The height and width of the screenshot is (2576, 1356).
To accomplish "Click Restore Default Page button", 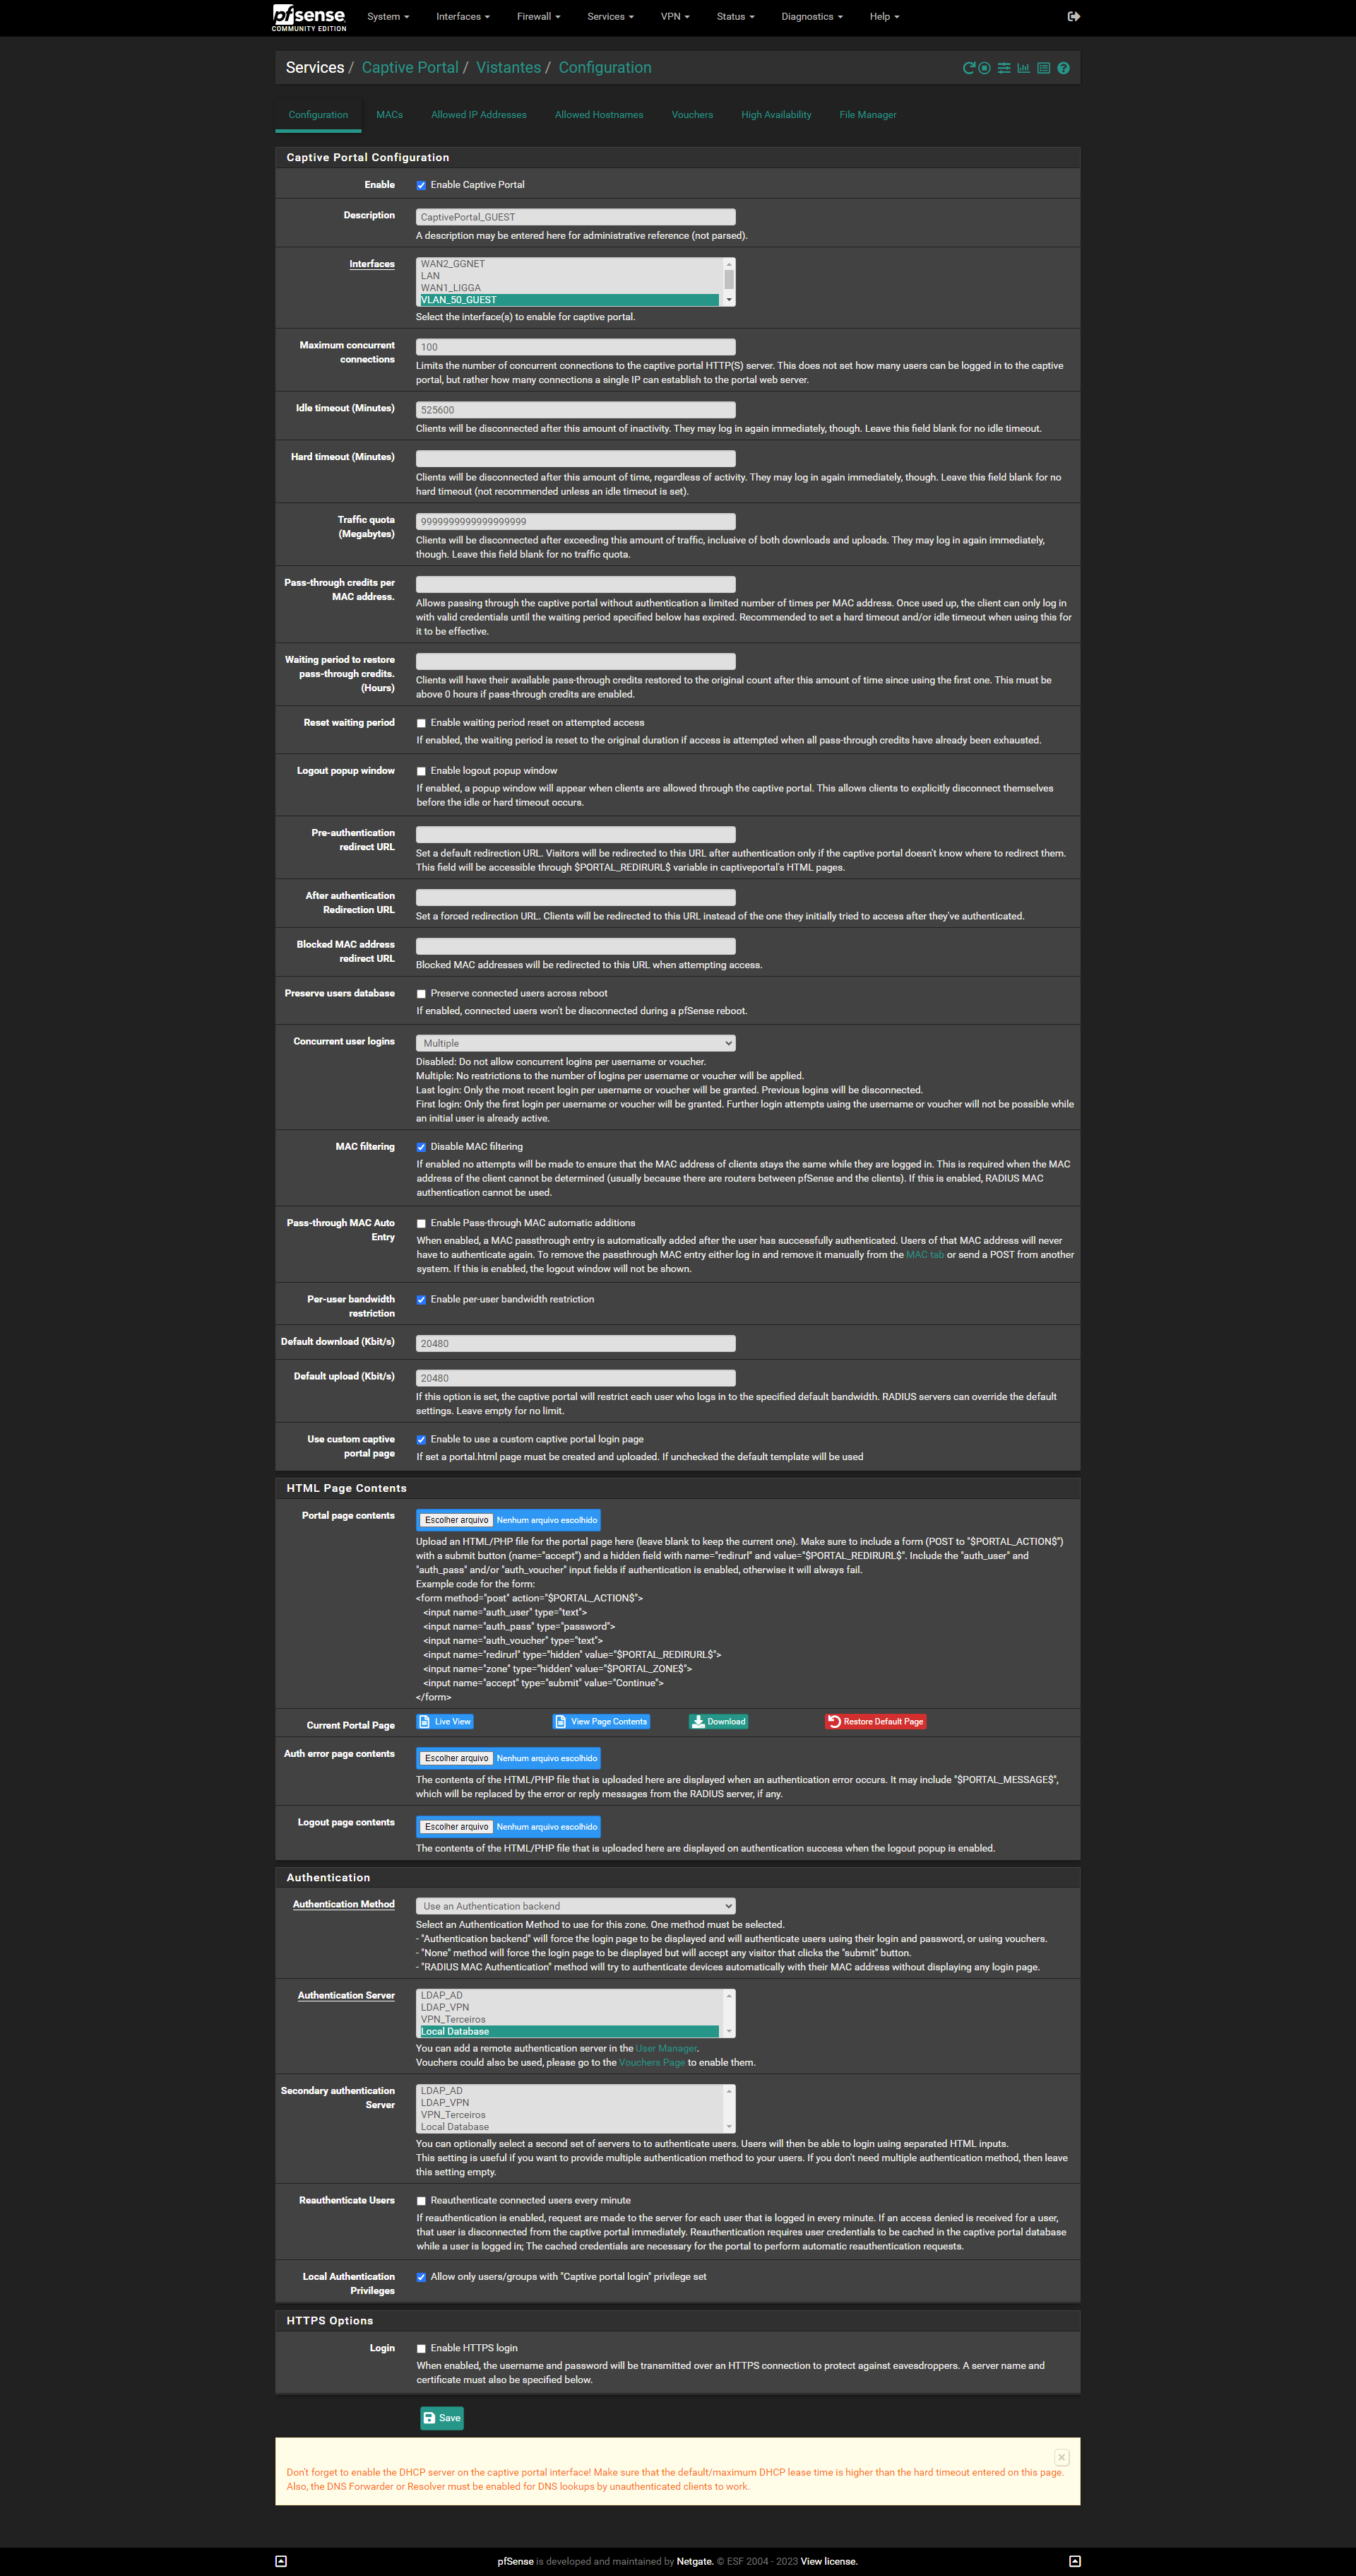I will (x=875, y=1721).
